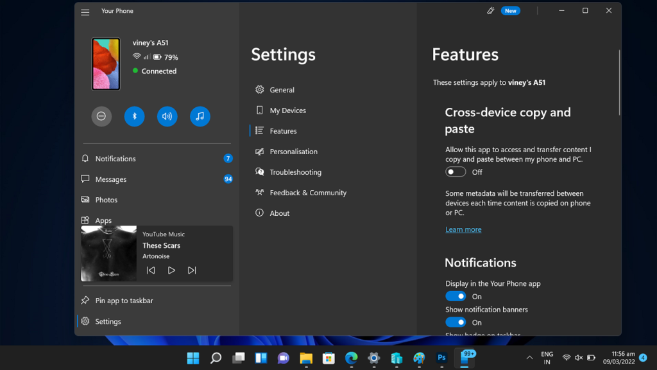657x370 pixels.
Task: Open Apps in the sidebar
Action: click(156, 220)
